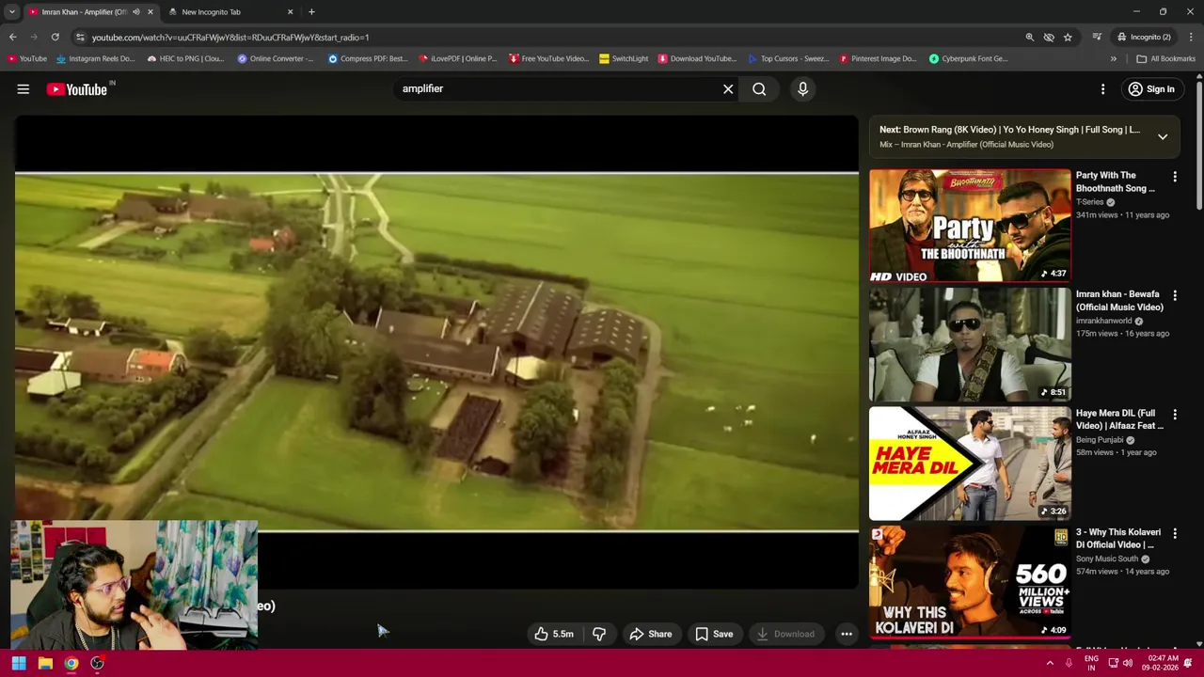The width and height of the screenshot is (1204, 677).
Task: Share the Amplifier video
Action: point(651,634)
